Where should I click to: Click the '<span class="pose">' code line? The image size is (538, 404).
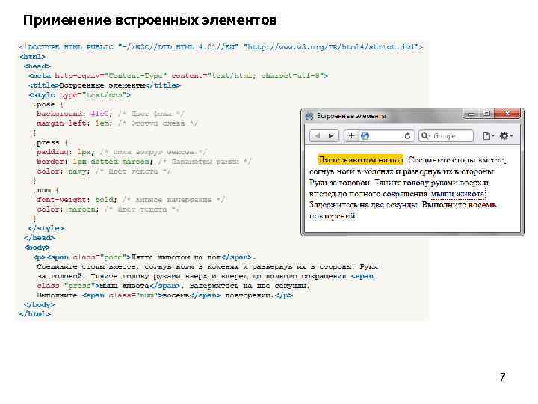coord(144,257)
